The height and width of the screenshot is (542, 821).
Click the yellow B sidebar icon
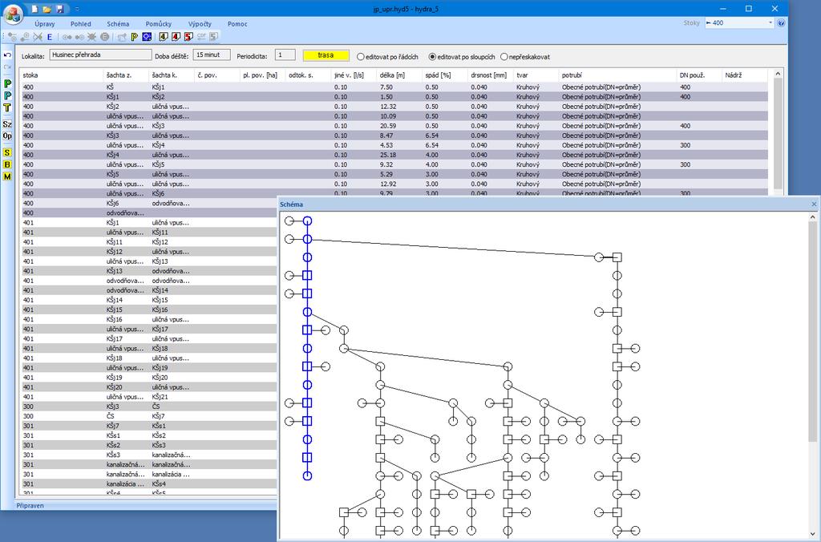tap(7, 165)
